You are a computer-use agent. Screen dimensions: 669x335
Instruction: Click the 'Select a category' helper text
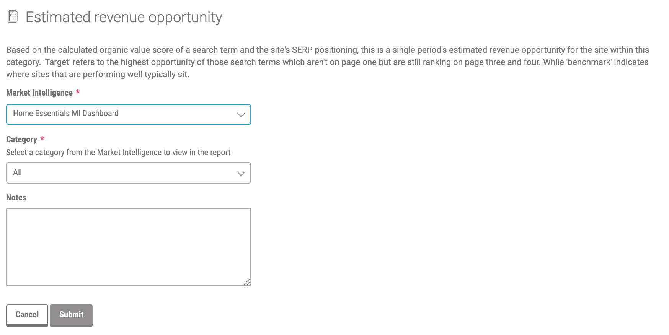point(118,153)
